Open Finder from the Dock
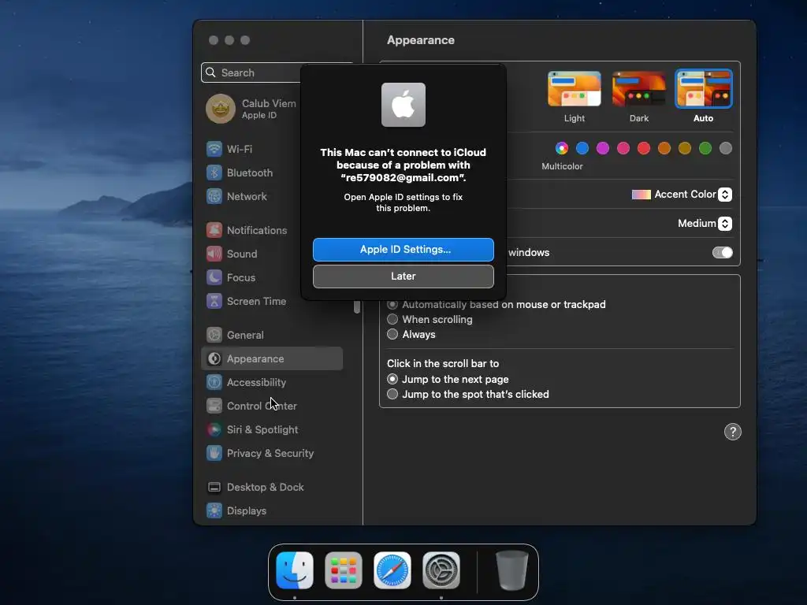Screen dimensions: 807x605 click(x=295, y=570)
